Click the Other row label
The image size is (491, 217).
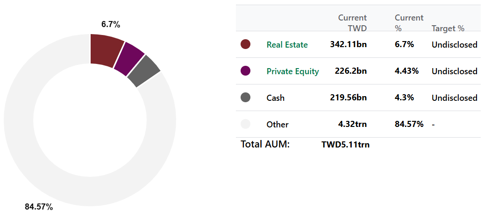point(277,125)
